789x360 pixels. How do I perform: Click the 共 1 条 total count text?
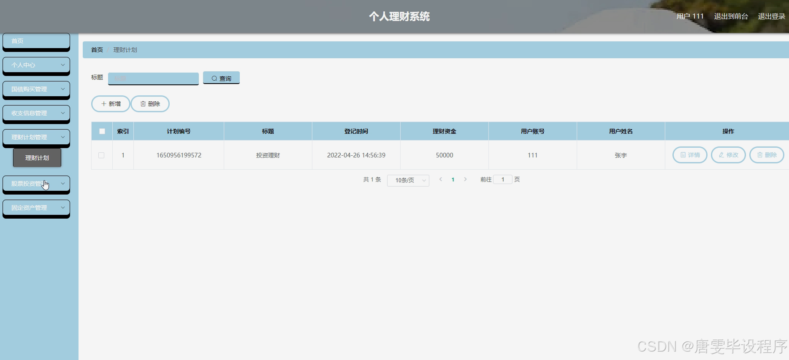(372, 179)
